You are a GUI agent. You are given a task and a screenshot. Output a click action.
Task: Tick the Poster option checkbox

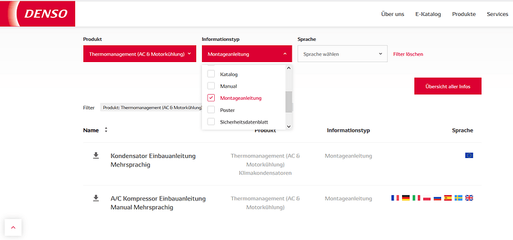211,109
